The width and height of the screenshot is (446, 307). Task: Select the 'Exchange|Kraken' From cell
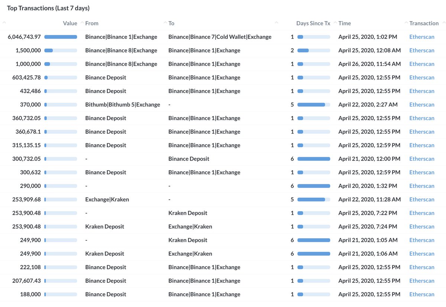point(107,200)
